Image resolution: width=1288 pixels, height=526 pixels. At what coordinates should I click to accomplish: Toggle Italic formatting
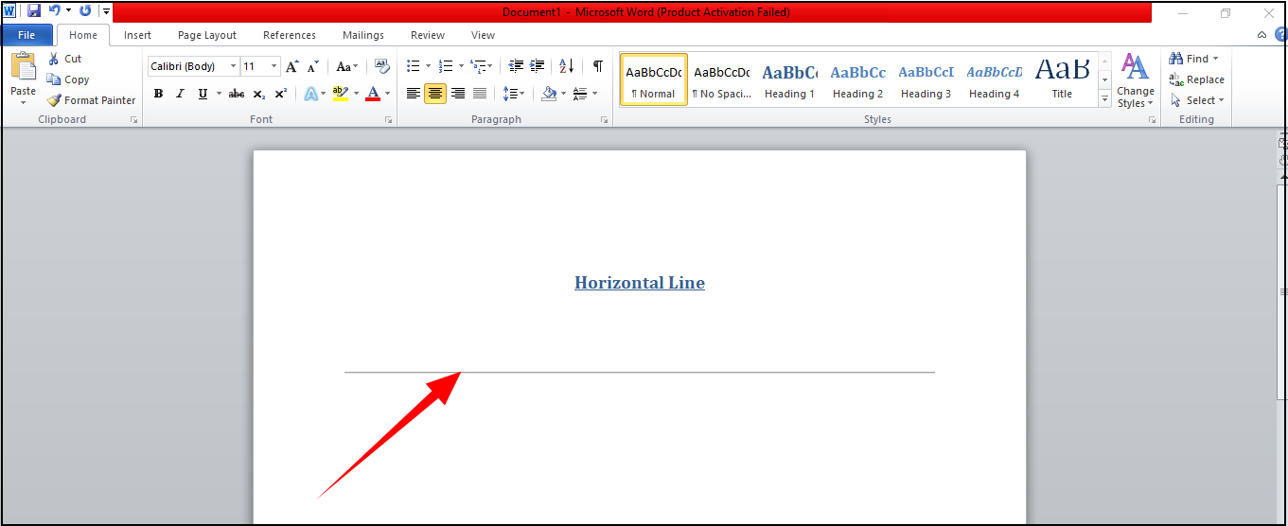click(x=180, y=94)
